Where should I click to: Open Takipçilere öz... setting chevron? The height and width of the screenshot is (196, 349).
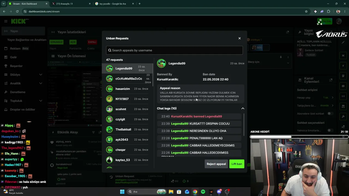(x=333, y=105)
